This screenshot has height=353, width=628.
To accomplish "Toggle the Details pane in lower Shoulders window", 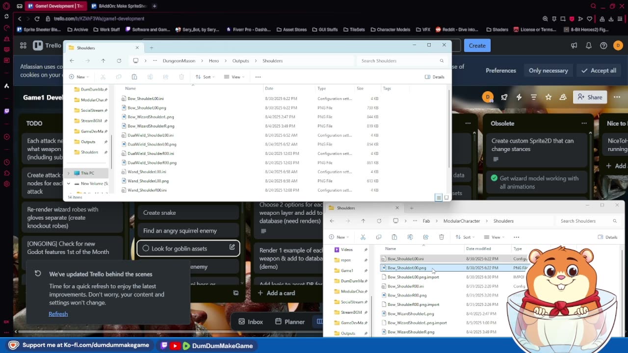I will tap(607, 237).
